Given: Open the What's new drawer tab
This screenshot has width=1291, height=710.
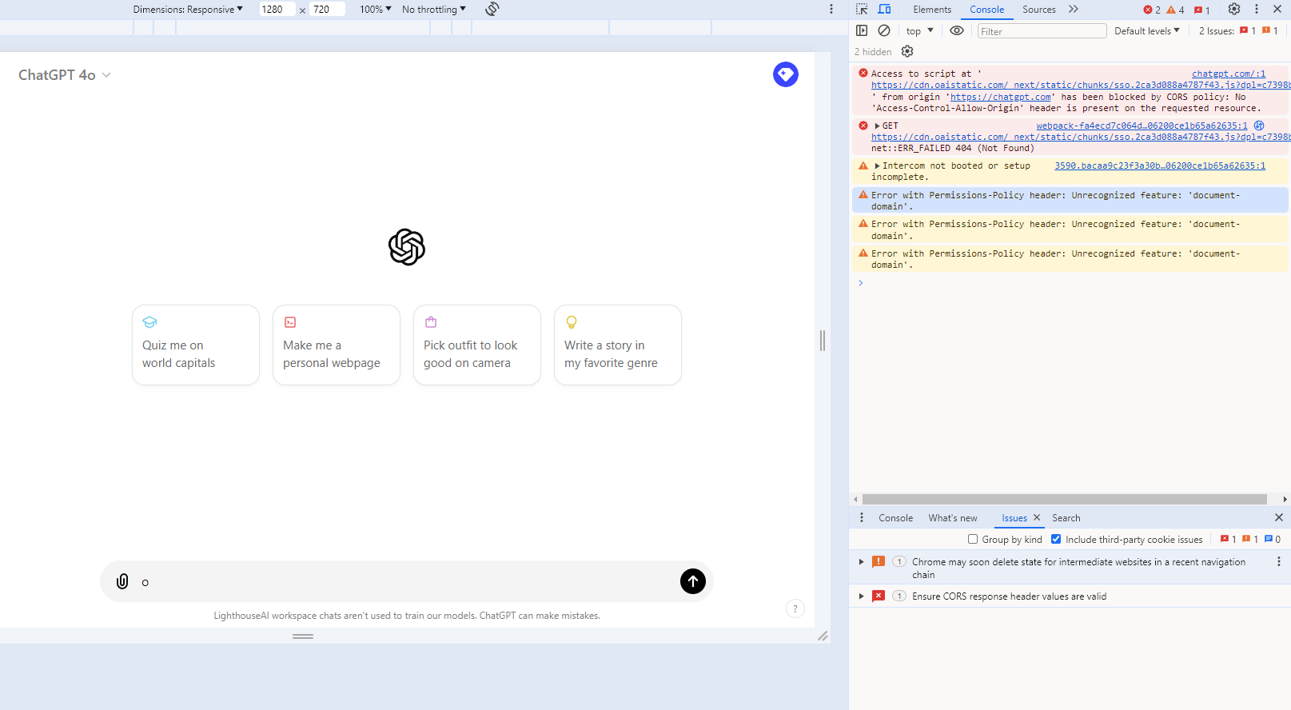Looking at the screenshot, I should coord(953,517).
